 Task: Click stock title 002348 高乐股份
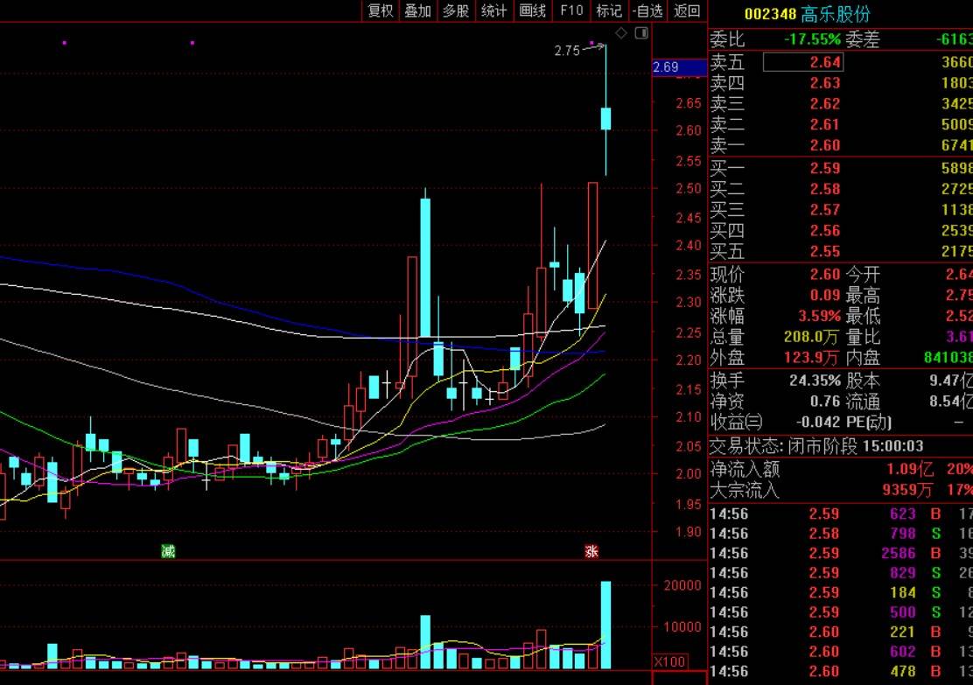coord(807,13)
